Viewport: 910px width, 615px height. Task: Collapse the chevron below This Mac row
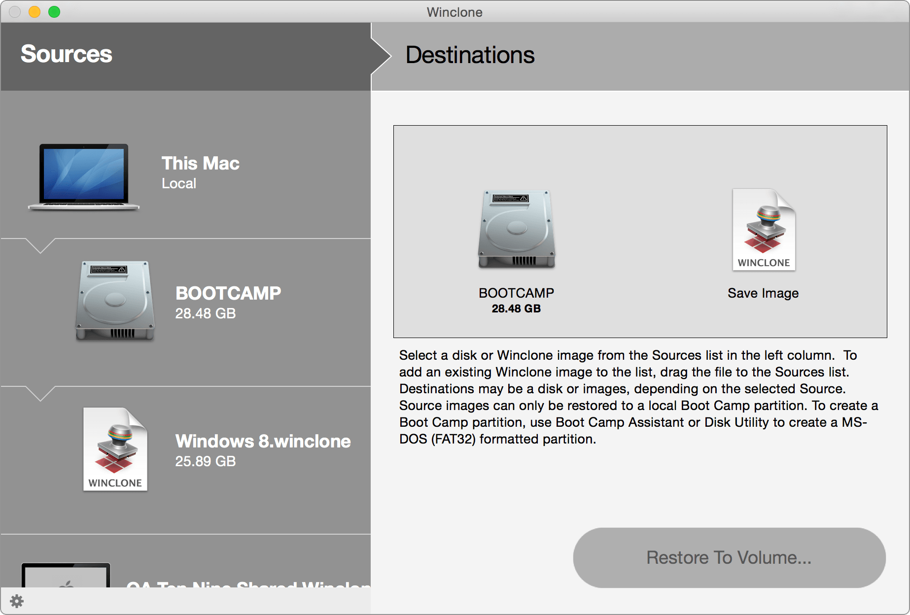(x=40, y=245)
